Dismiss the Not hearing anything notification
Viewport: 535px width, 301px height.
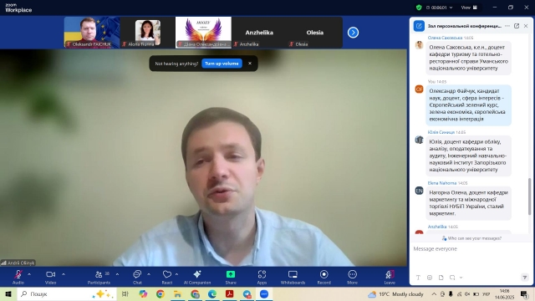click(250, 64)
